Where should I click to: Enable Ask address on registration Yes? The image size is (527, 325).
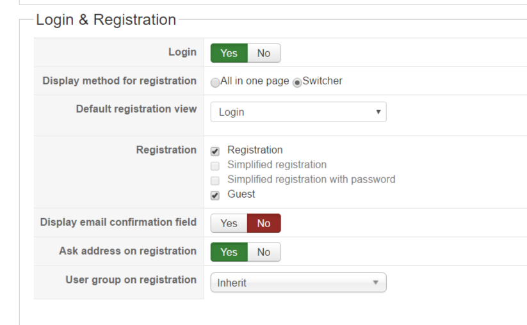point(229,252)
